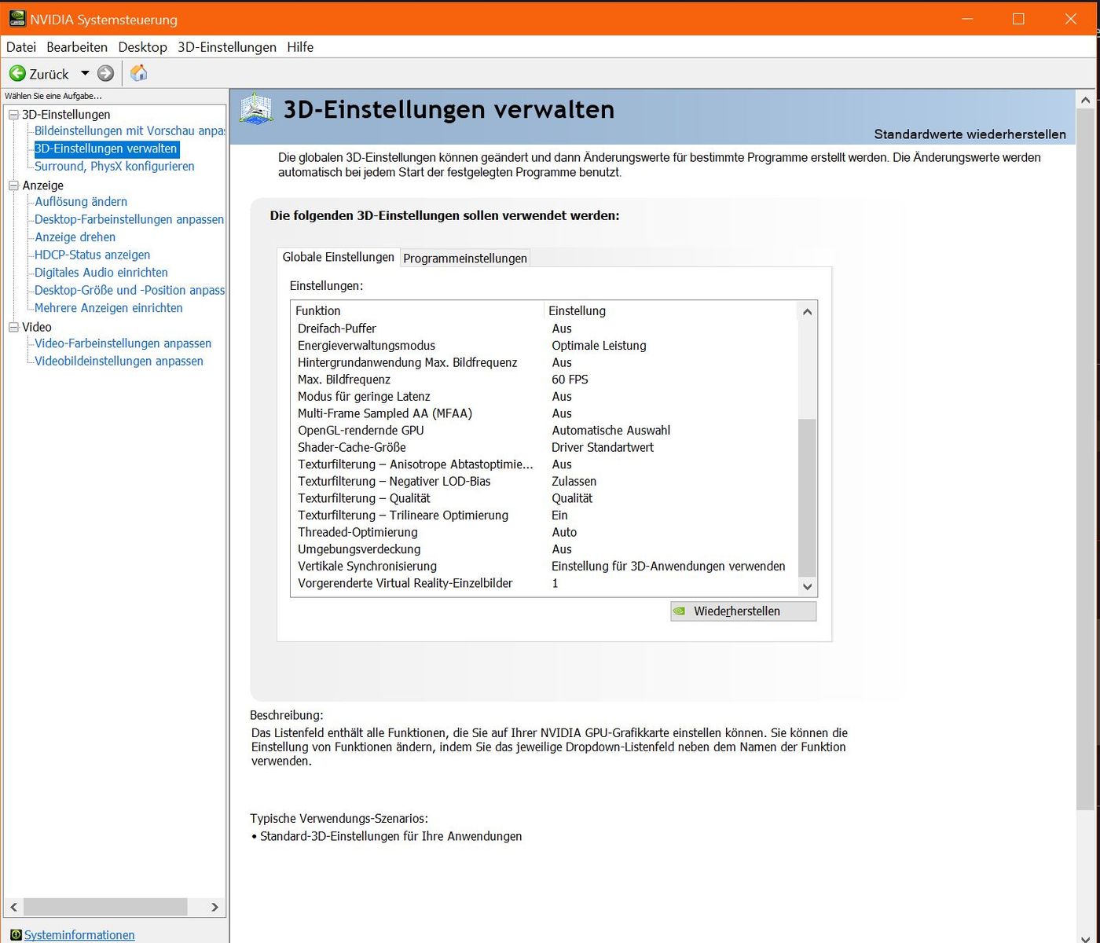
Task: Click the Systeminformationen icon
Action: 16,935
